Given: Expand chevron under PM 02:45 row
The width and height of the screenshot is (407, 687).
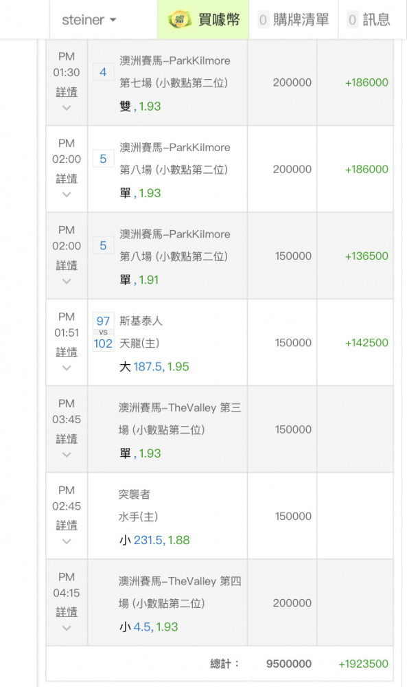Looking at the screenshot, I should [67, 541].
